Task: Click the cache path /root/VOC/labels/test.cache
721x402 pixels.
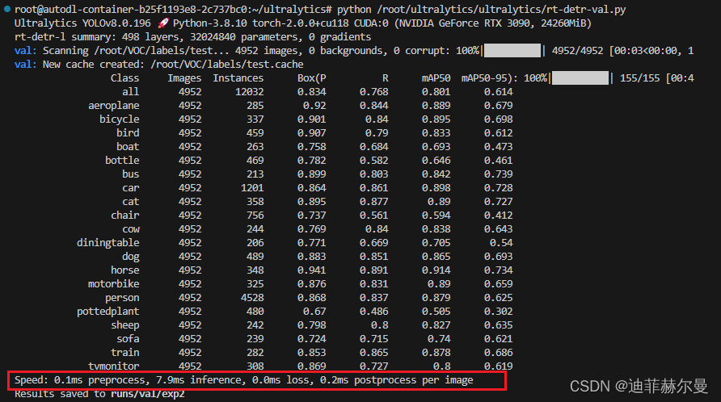Action: click(x=226, y=65)
